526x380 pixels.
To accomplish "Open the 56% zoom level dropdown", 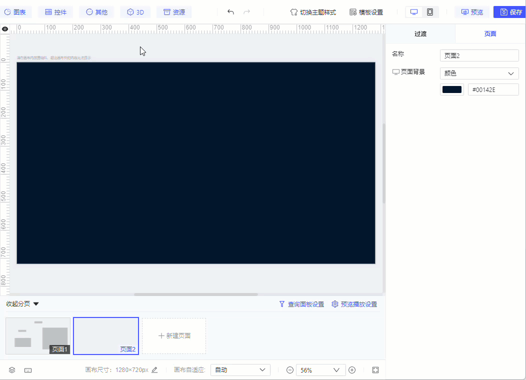I will click(x=320, y=369).
